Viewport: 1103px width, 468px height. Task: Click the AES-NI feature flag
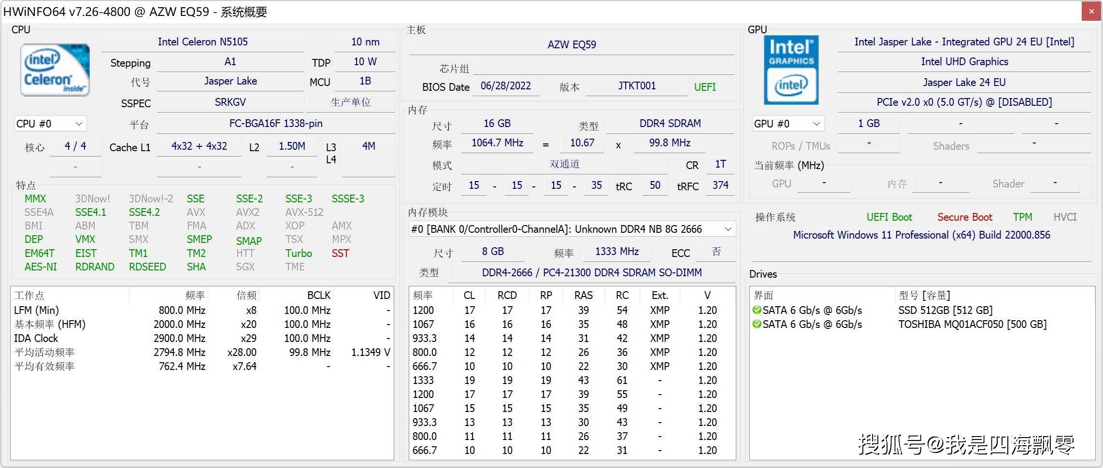coord(41,267)
